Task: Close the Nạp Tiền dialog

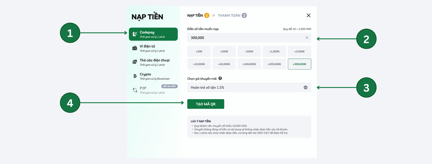Action: (308, 16)
